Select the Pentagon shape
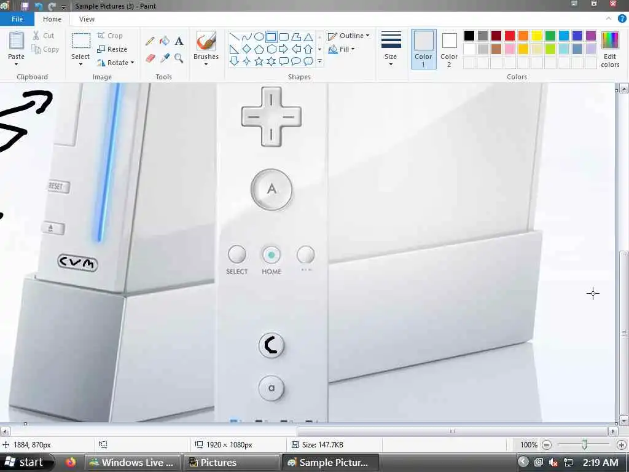Image resolution: width=629 pixels, height=472 pixels. (x=259, y=49)
